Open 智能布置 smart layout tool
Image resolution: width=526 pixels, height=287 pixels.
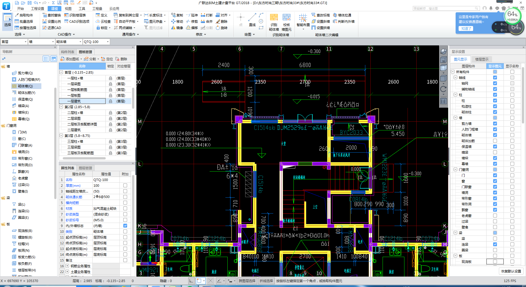(303, 22)
